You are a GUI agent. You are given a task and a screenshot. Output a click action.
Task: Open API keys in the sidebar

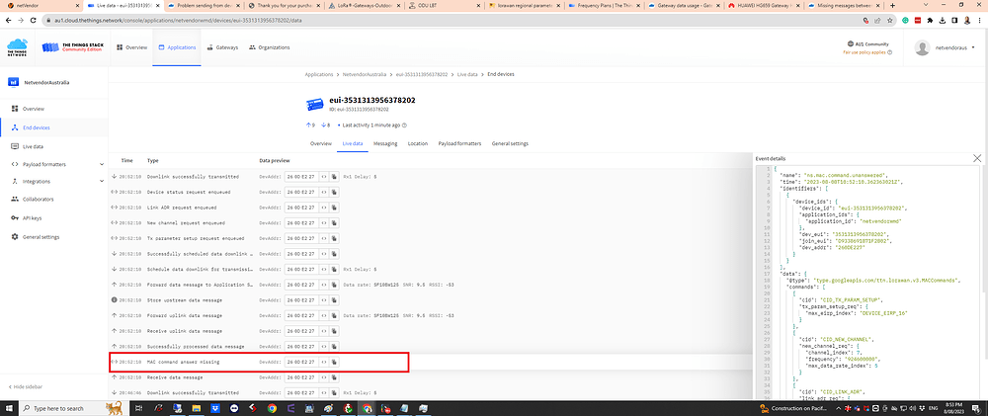click(x=33, y=218)
